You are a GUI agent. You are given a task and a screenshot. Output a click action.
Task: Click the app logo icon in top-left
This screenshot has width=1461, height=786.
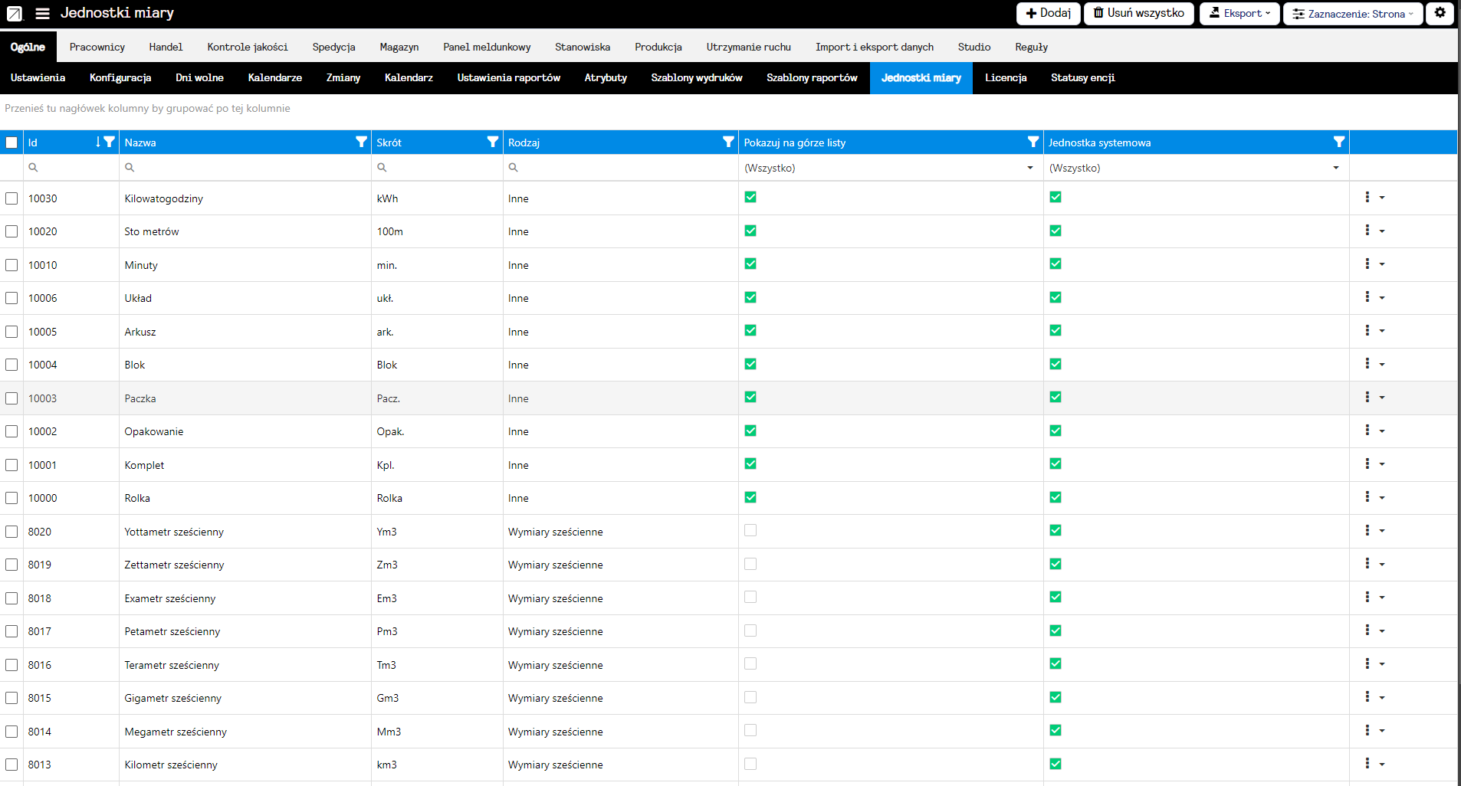(15, 13)
